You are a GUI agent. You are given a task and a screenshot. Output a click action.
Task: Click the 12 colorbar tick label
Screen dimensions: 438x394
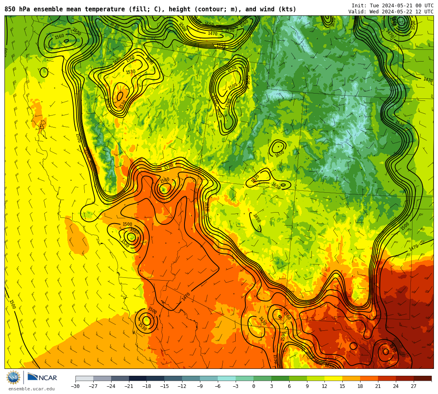click(324, 386)
